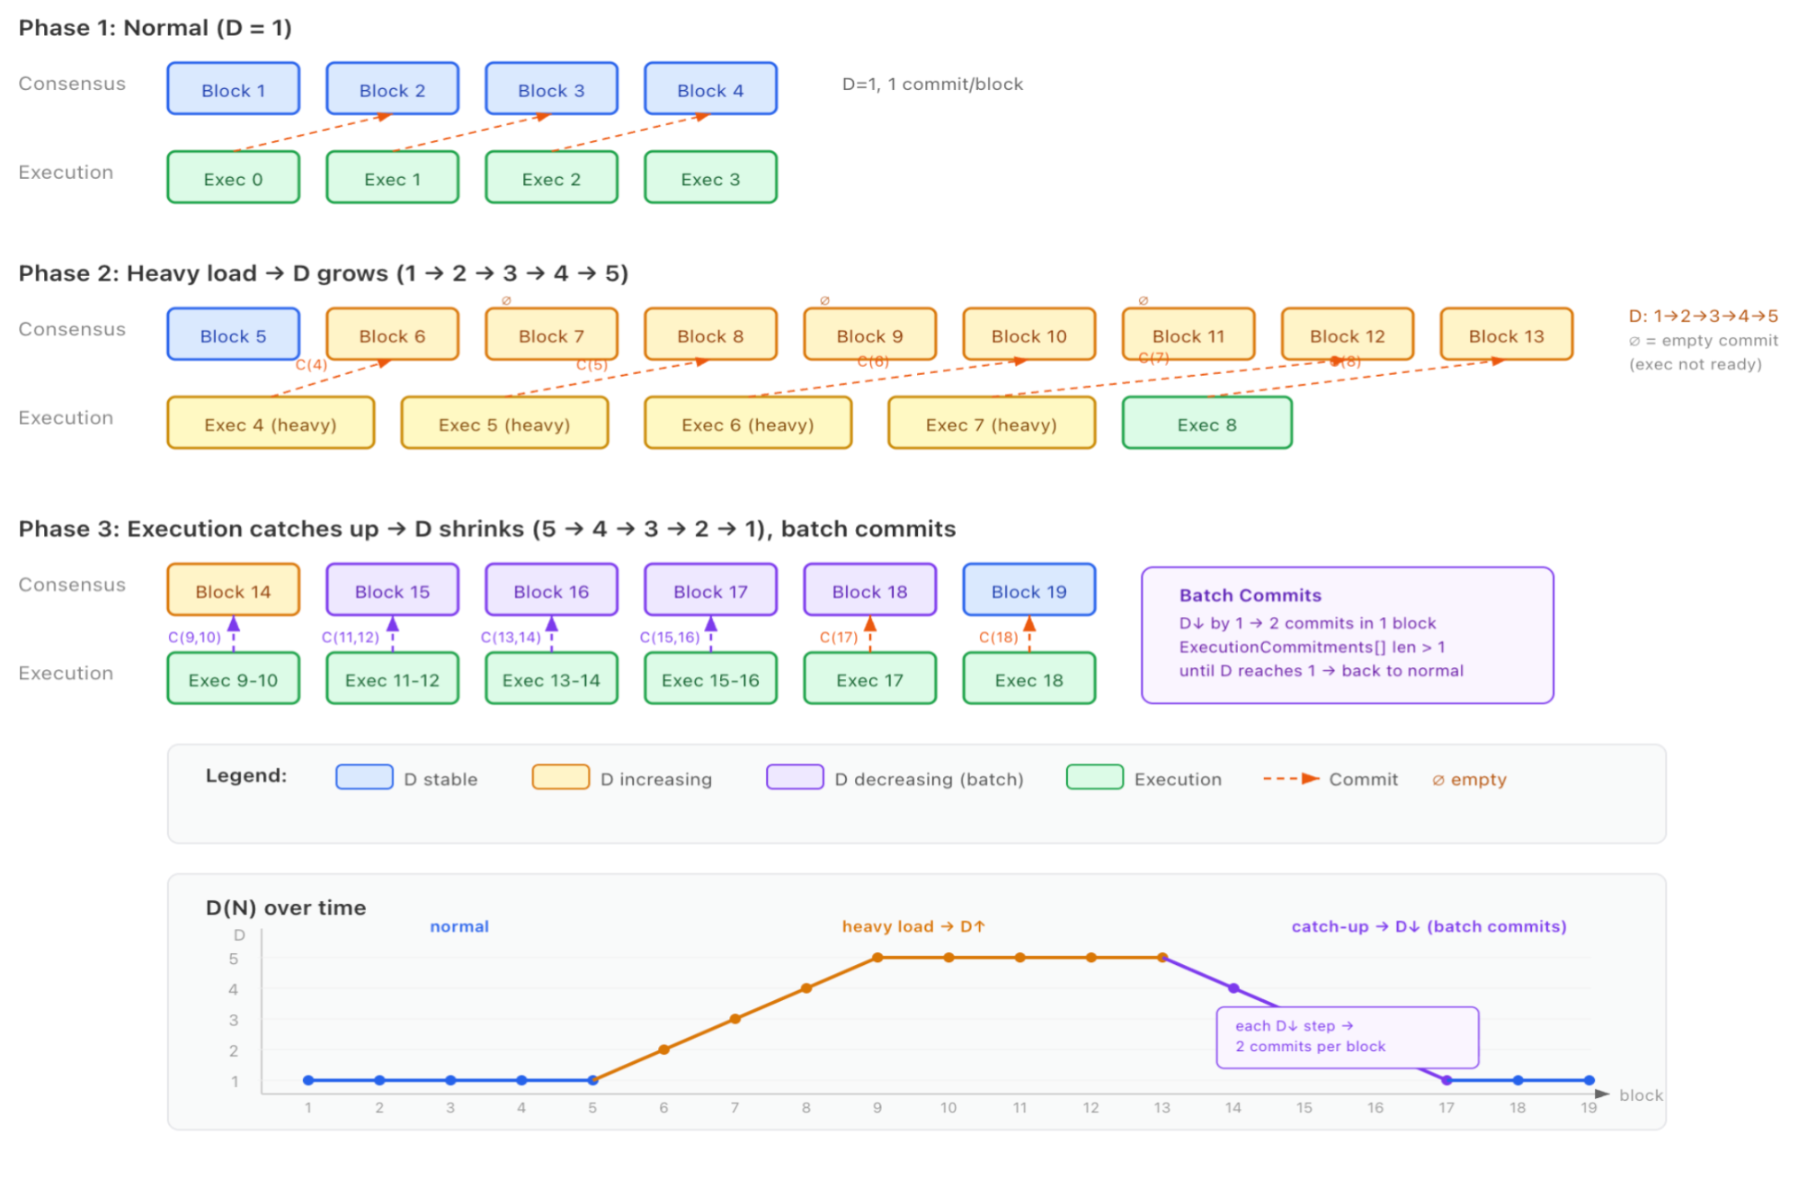Click the Commit dashed arrow legend icon
The image size is (1798, 1179).
point(1291,779)
